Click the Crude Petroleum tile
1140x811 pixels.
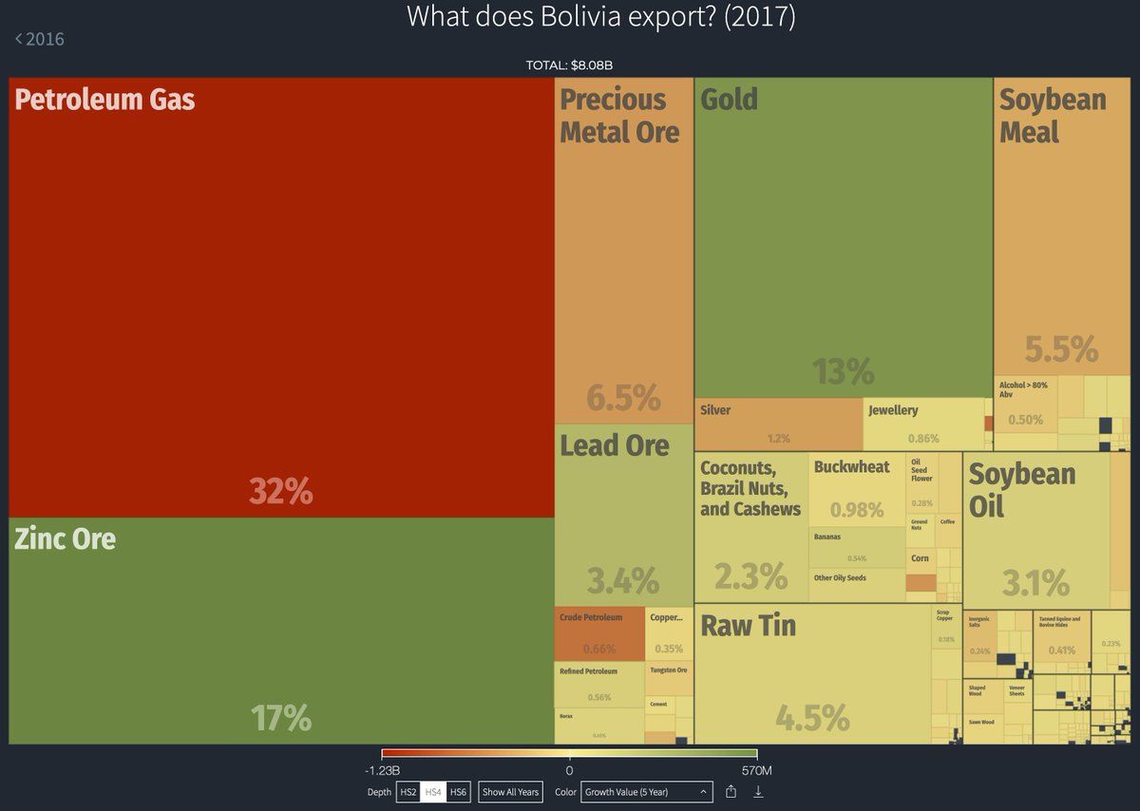(x=598, y=633)
